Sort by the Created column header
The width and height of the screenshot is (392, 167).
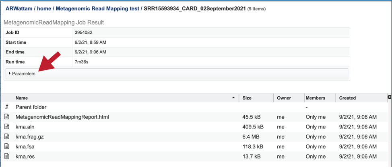(x=347, y=98)
